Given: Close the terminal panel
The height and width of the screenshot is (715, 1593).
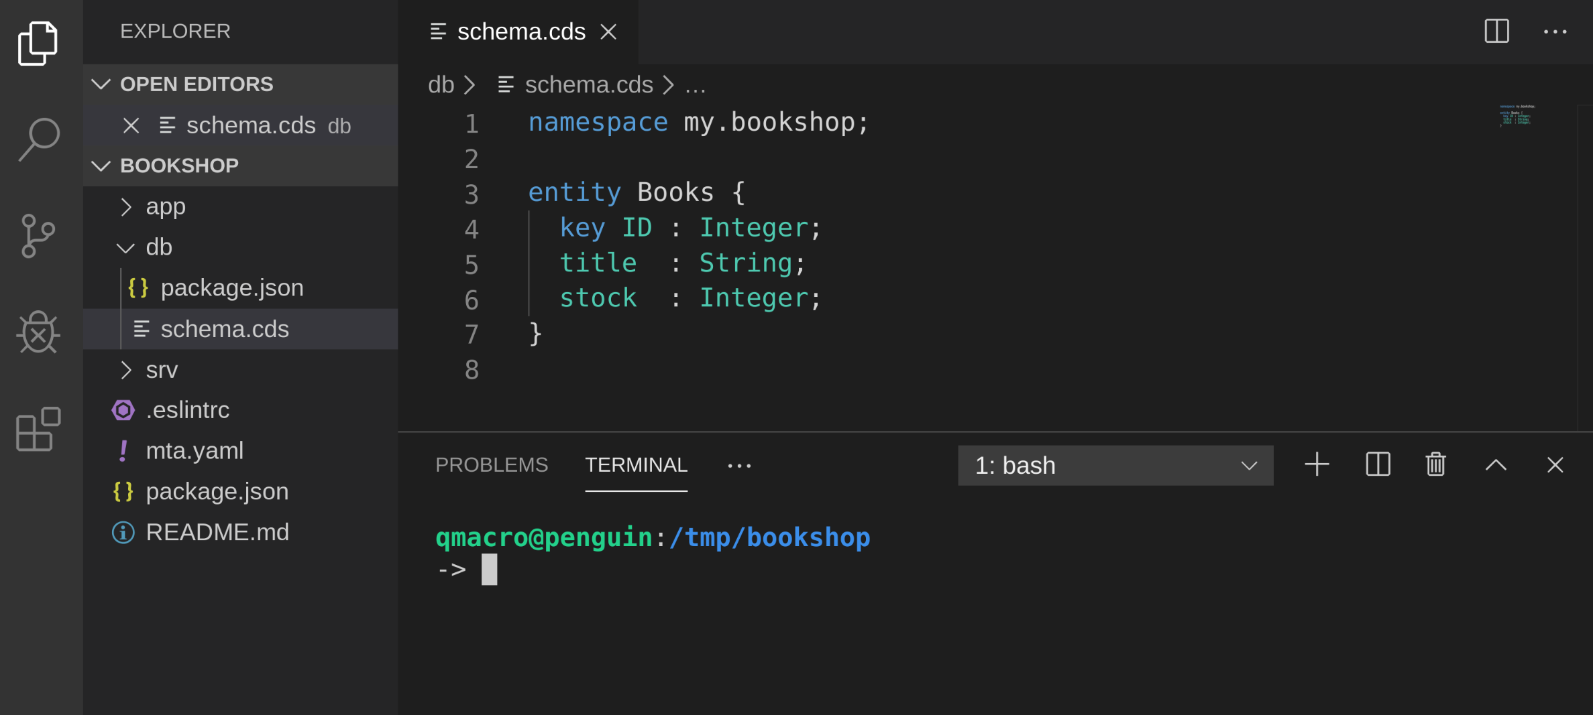Looking at the screenshot, I should click(1555, 465).
